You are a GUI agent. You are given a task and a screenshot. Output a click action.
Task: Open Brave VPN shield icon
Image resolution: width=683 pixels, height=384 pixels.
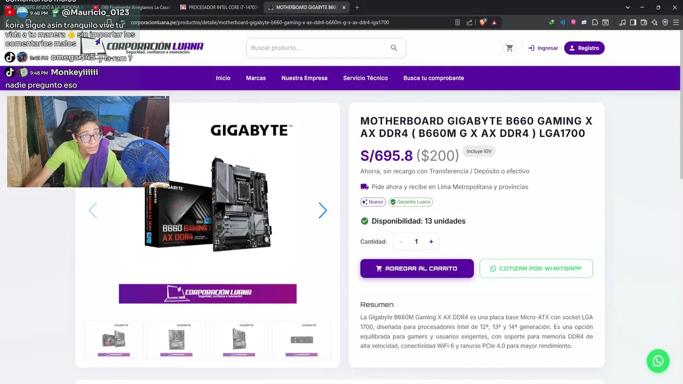pos(665,22)
